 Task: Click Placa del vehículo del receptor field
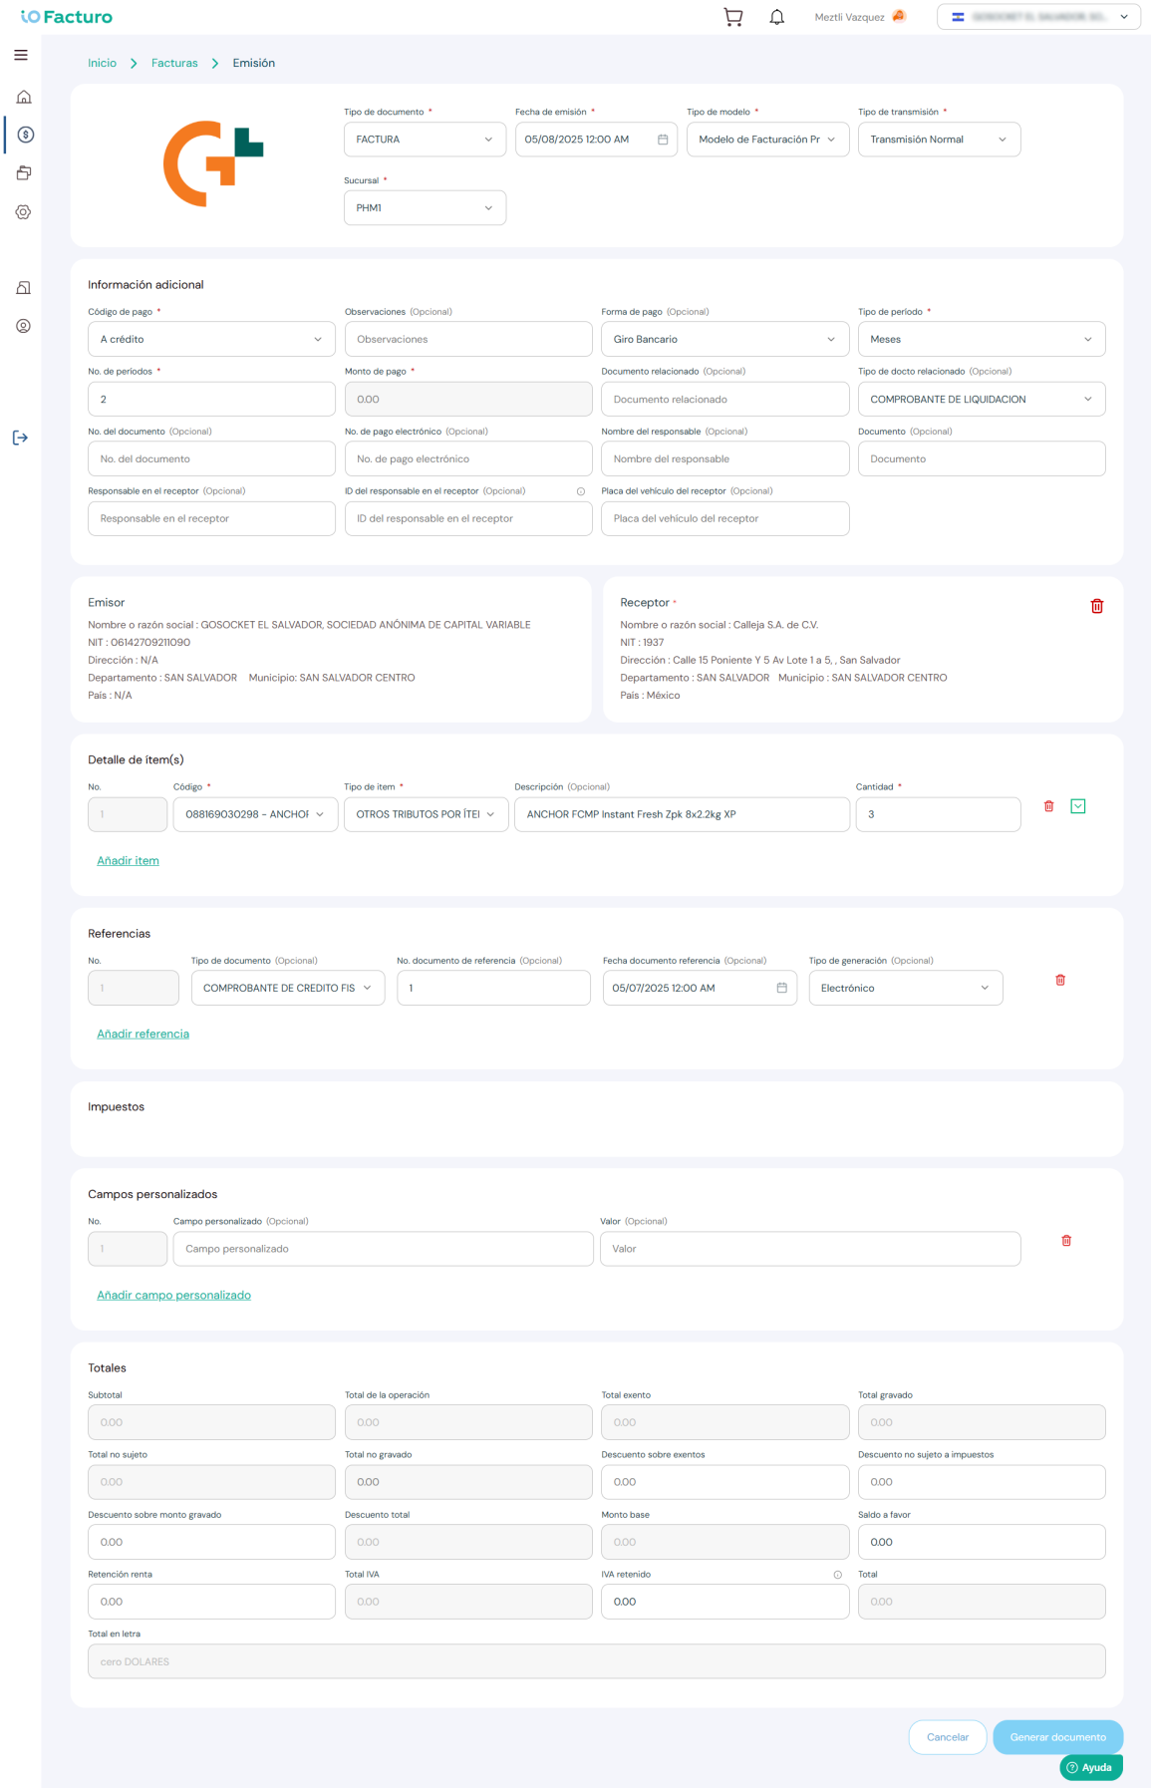click(724, 518)
